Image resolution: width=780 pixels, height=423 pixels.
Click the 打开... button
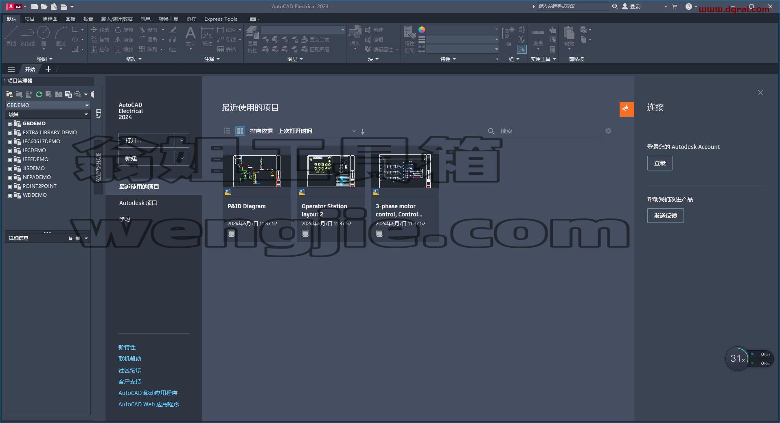pos(147,140)
